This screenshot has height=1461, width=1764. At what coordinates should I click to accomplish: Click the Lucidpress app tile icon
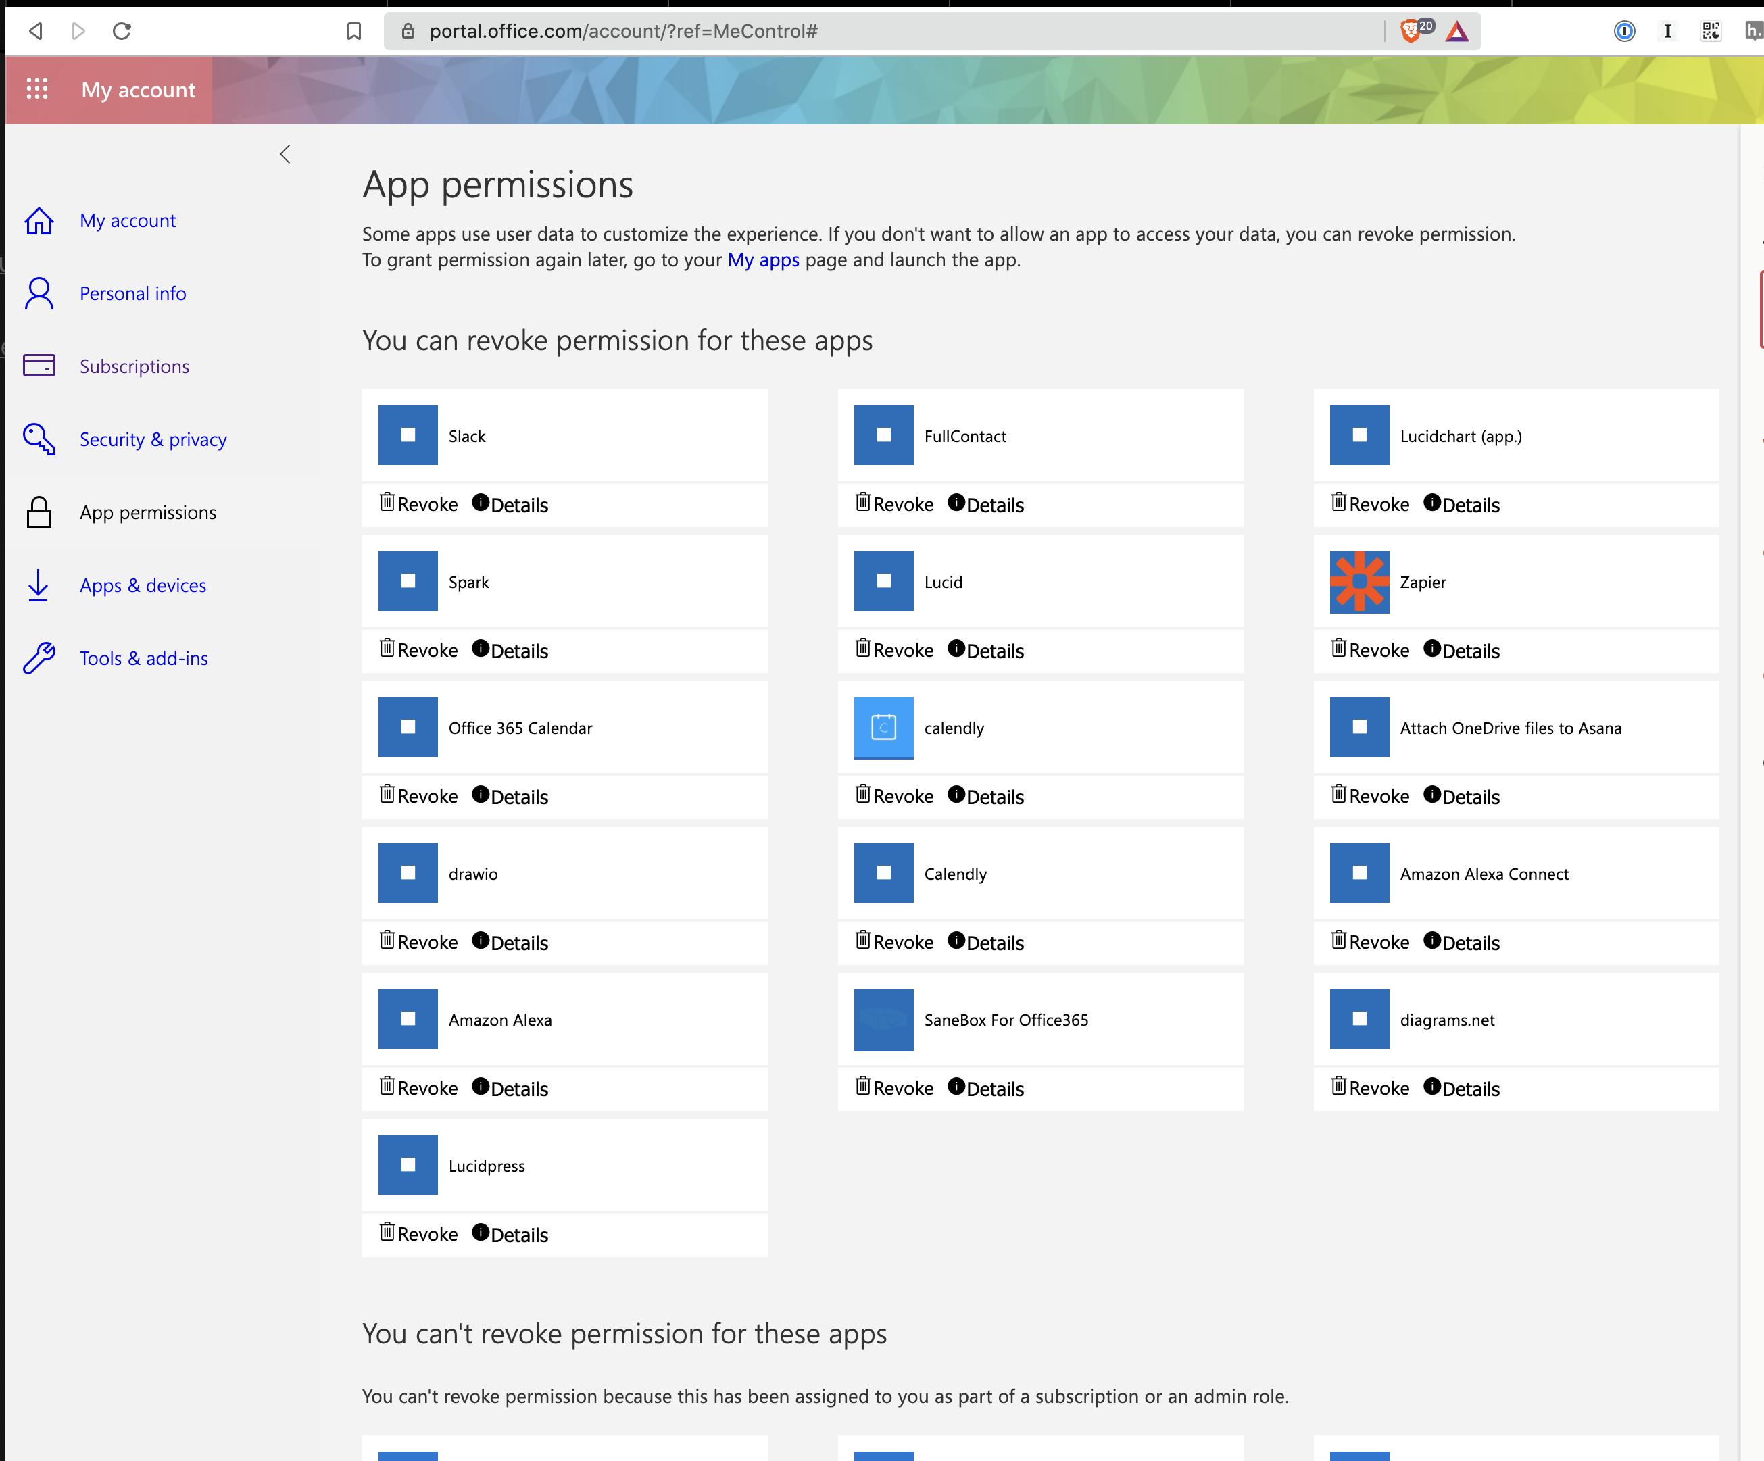click(x=408, y=1166)
